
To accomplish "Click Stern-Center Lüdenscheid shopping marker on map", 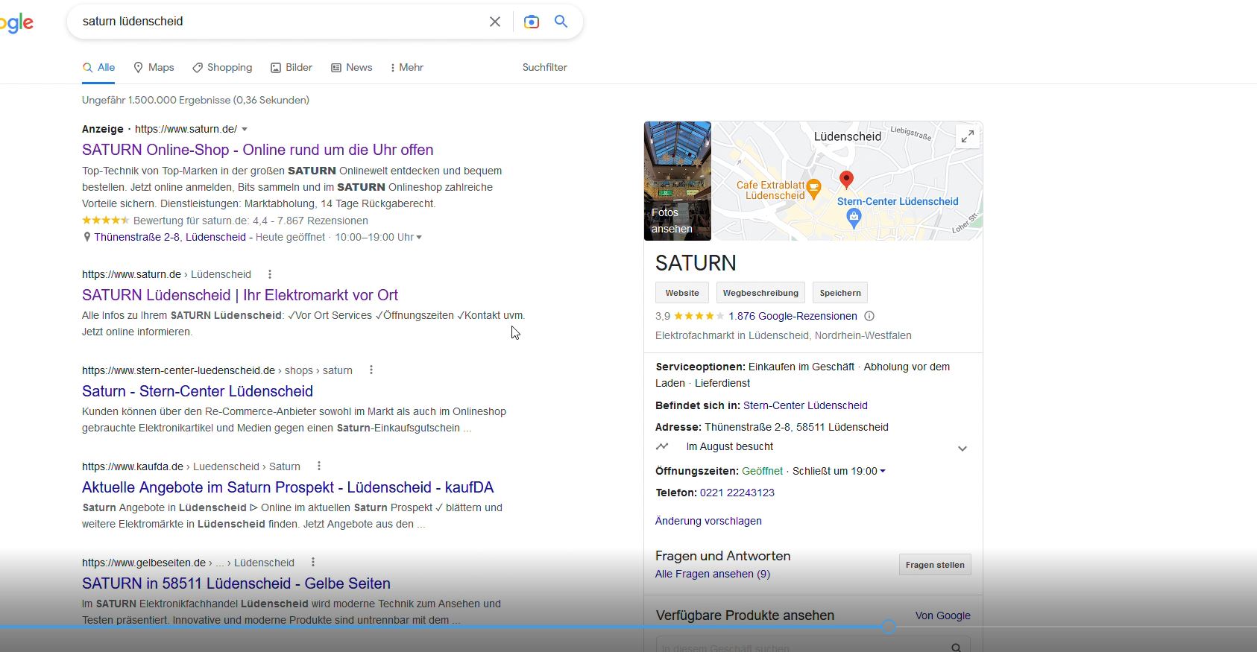I will click(x=854, y=218).
